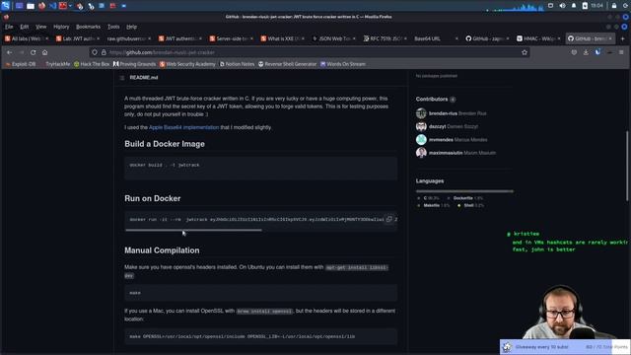Open the volume icon in system tray

coord(562,6)
